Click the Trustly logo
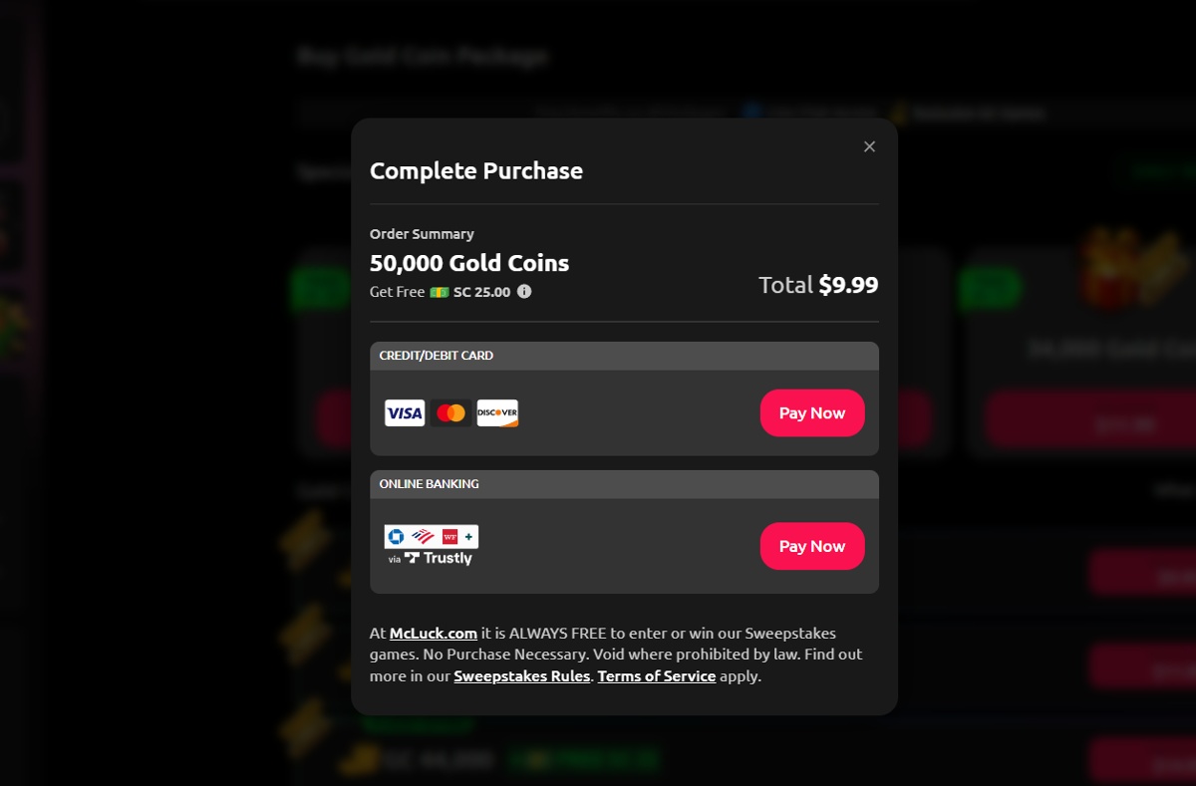The width and height of the screenshot is (1196, 786). 439,558
